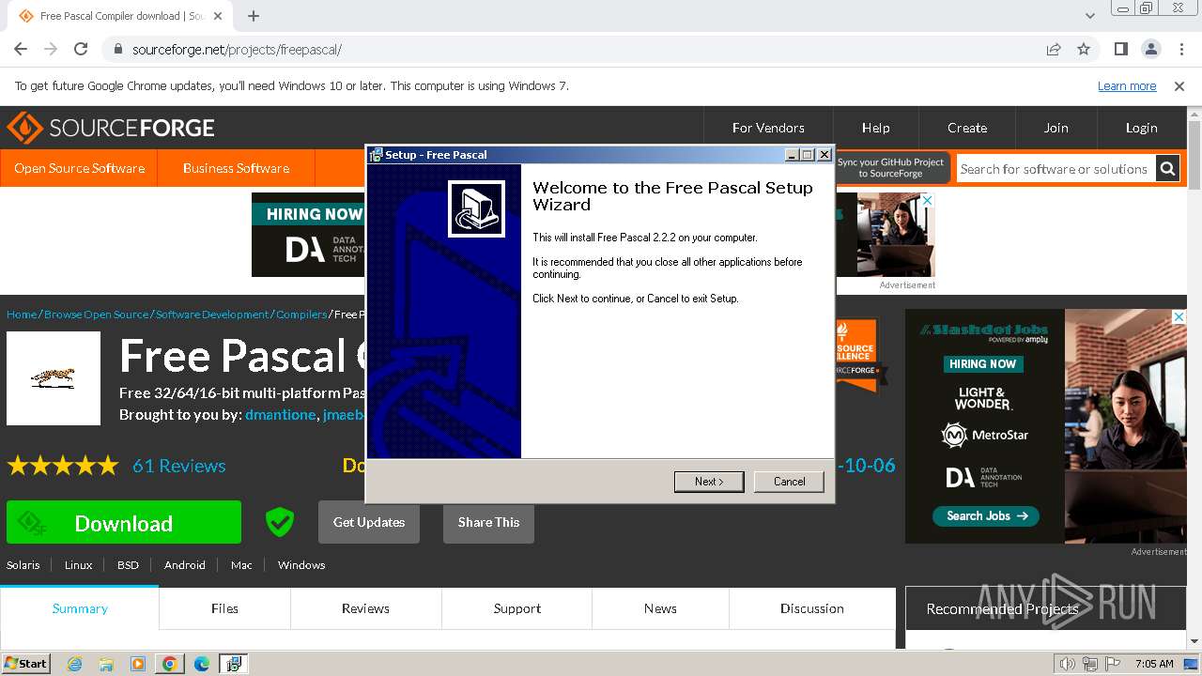Click the SourceForge logo
The width and height of the screenshot is (1202, 676).
point(111,128)
